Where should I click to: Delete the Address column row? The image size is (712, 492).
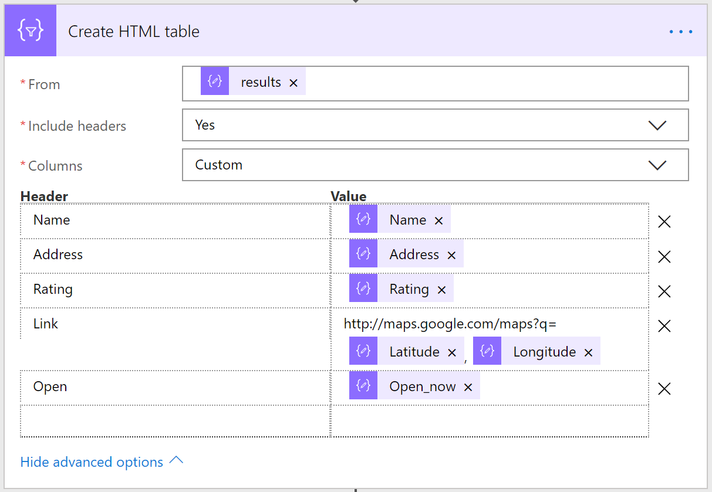pyautogui.click(x=664, y=257)
